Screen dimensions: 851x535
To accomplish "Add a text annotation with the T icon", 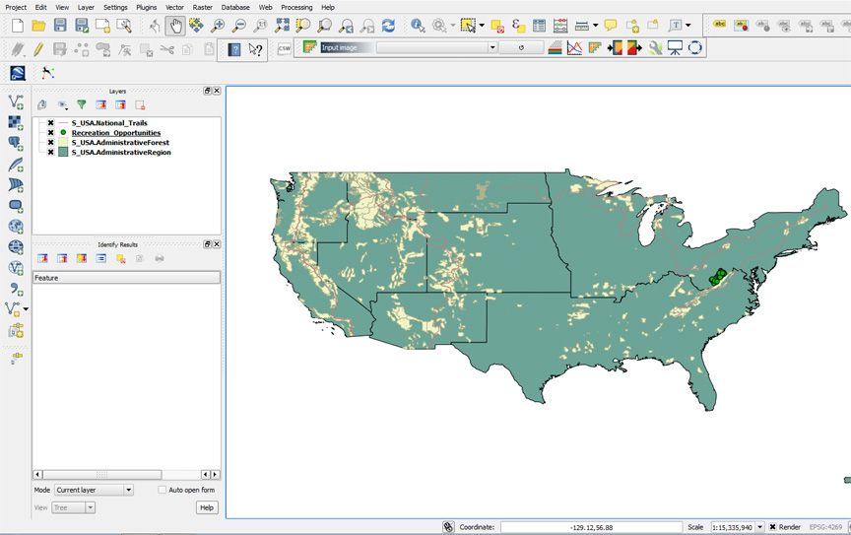I will click(x=676, y=25).
